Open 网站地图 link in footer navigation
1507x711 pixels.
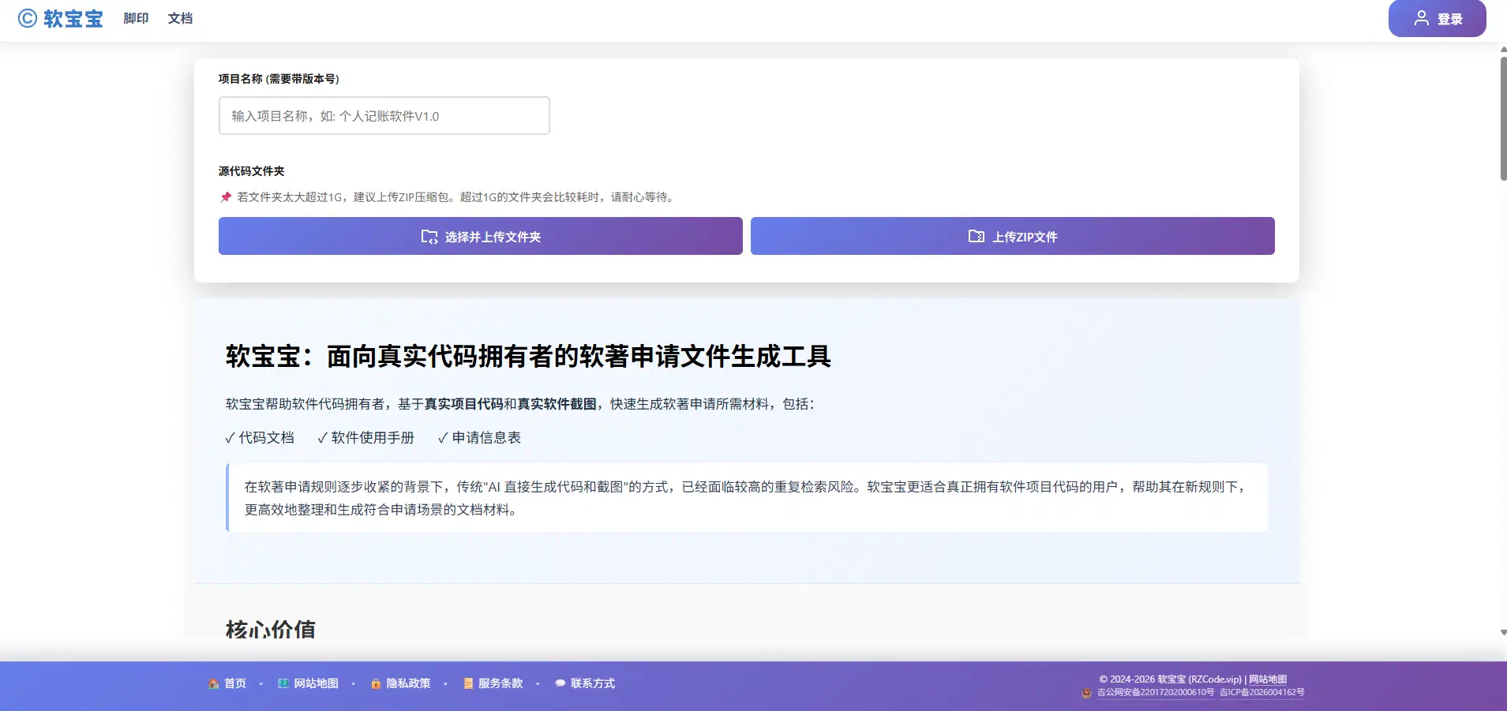pyautogui.click(x=316, y=683)
